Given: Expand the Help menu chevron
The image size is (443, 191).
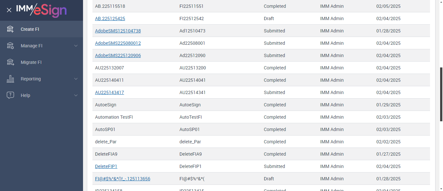Looking at the screenshot, I should (x=76, y=95).
